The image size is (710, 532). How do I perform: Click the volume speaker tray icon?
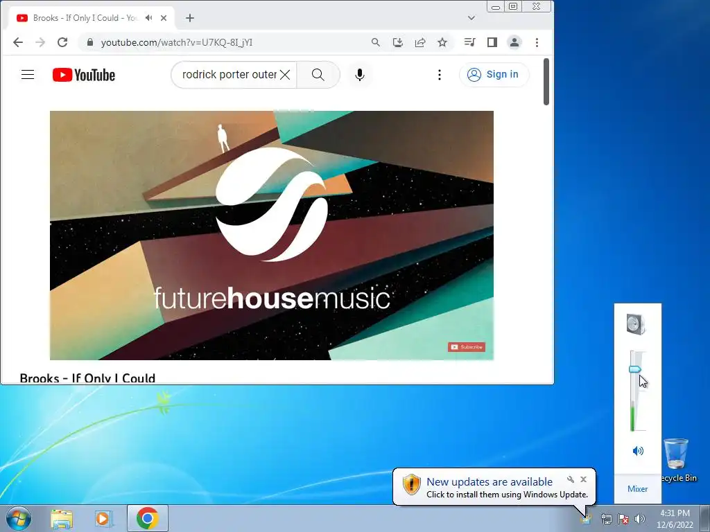[640, 519]
